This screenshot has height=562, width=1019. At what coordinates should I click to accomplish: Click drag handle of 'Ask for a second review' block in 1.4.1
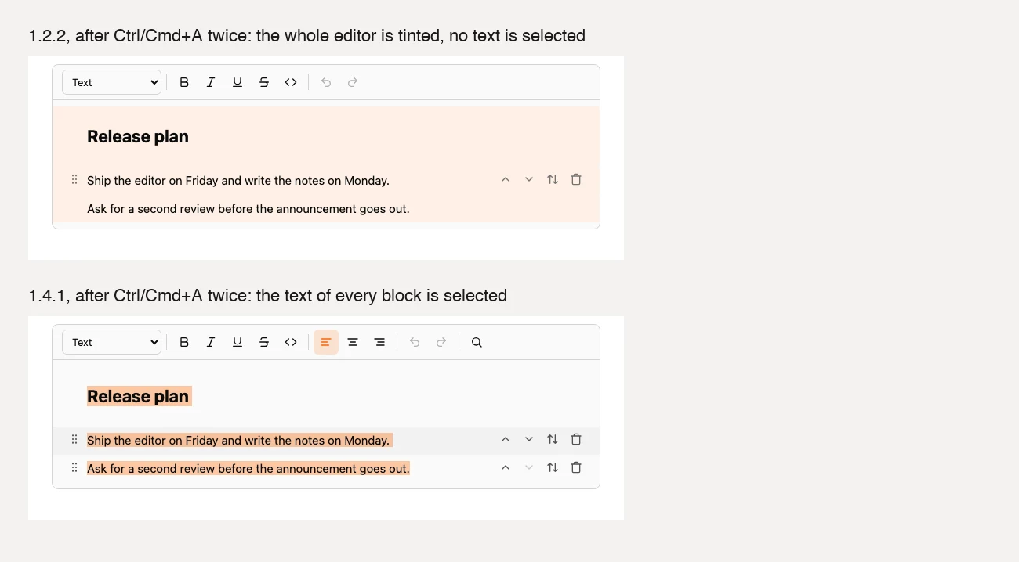(74, 467)
